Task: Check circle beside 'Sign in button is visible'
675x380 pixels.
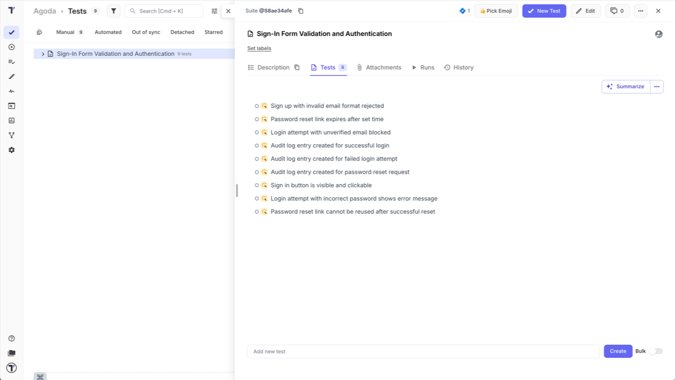Action: point(256,185)
